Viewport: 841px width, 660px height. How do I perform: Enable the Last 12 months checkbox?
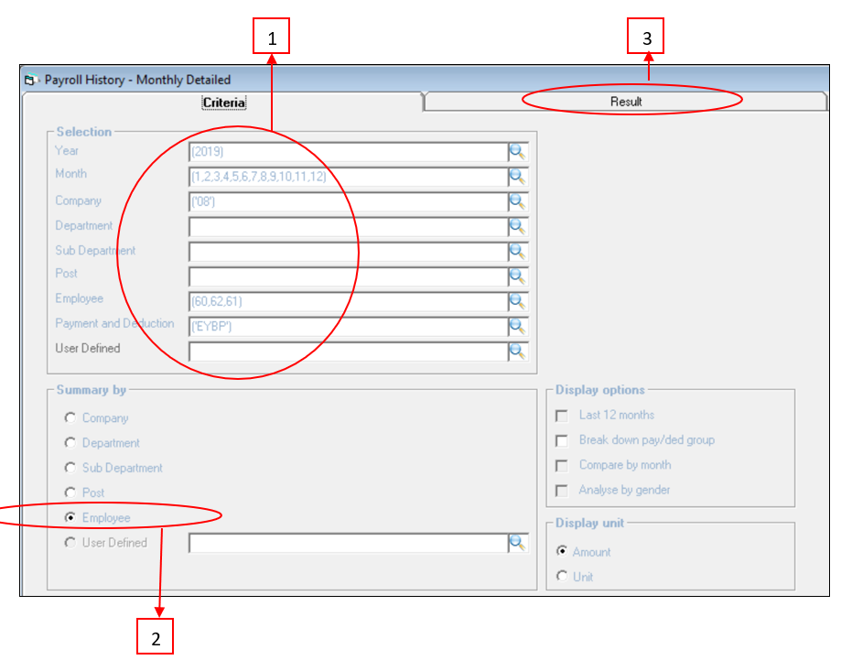(x=561, y=416)
